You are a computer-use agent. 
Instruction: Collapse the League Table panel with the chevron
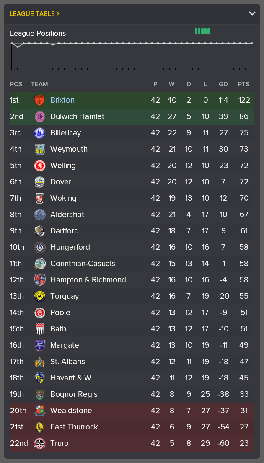(x=252, y=13)
